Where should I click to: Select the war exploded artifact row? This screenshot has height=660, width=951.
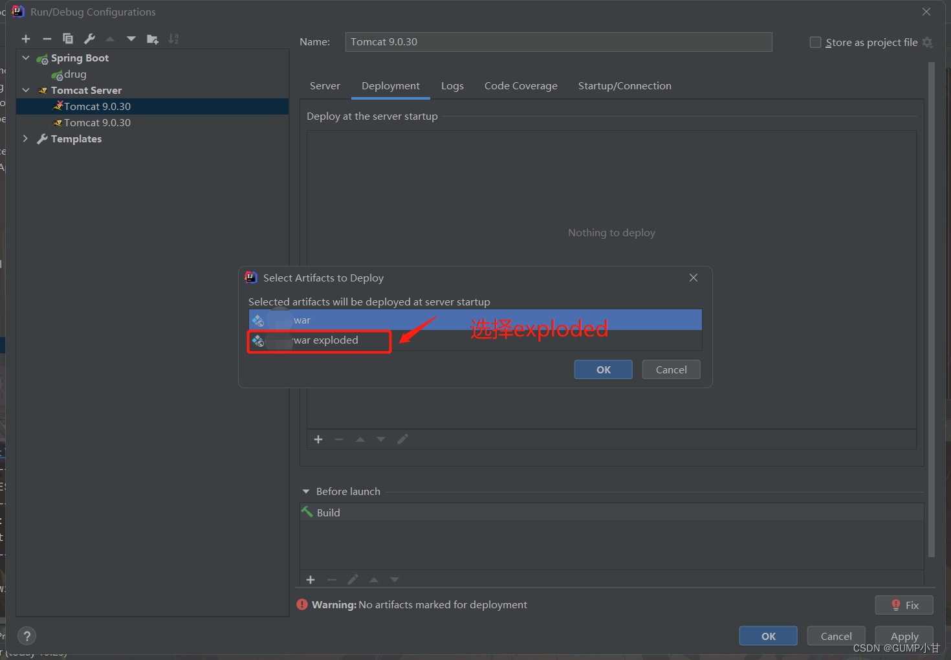(x=475, y=340)
